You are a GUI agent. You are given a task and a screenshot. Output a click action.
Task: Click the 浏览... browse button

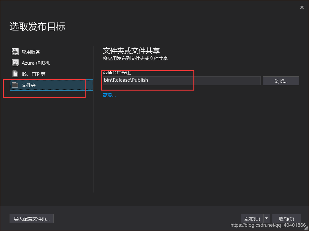pyautogui.click(x=281, y=81)
